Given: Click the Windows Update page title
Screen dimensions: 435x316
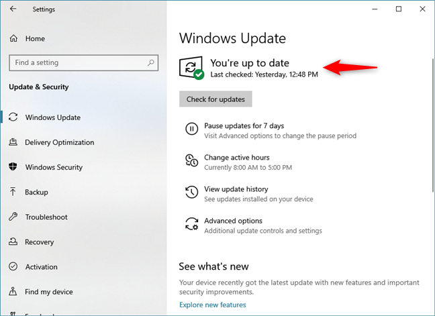Looking at the screenshot, I should coord(232,38).
